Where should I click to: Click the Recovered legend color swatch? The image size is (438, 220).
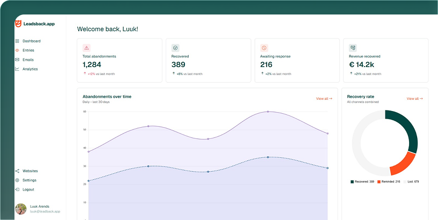[x=352, y=182]
